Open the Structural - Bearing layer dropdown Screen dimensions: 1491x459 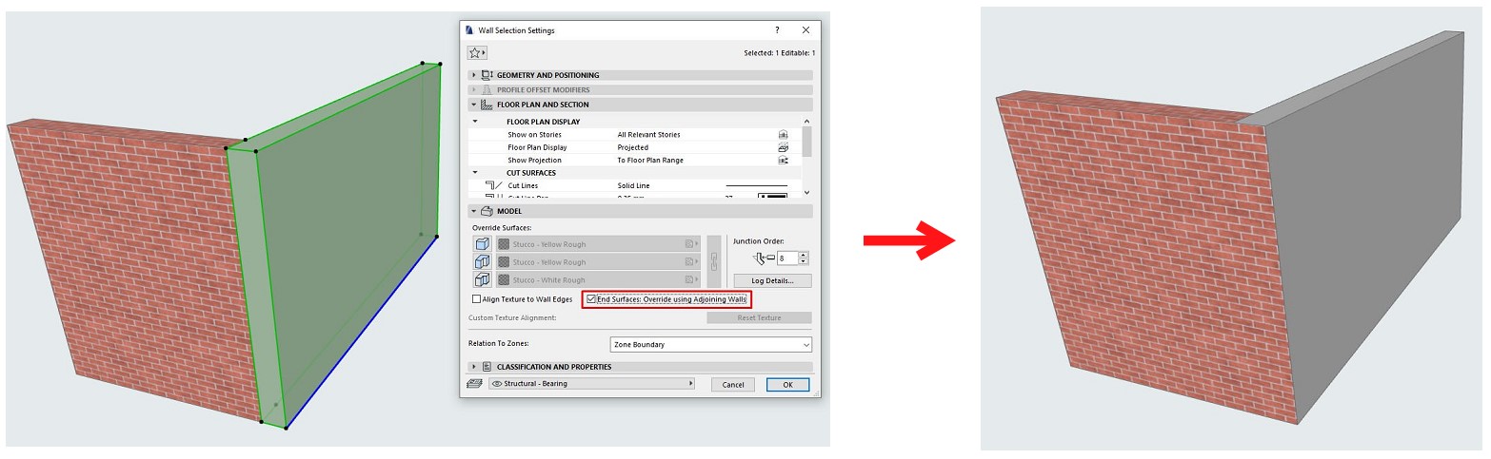coord(591,384)
